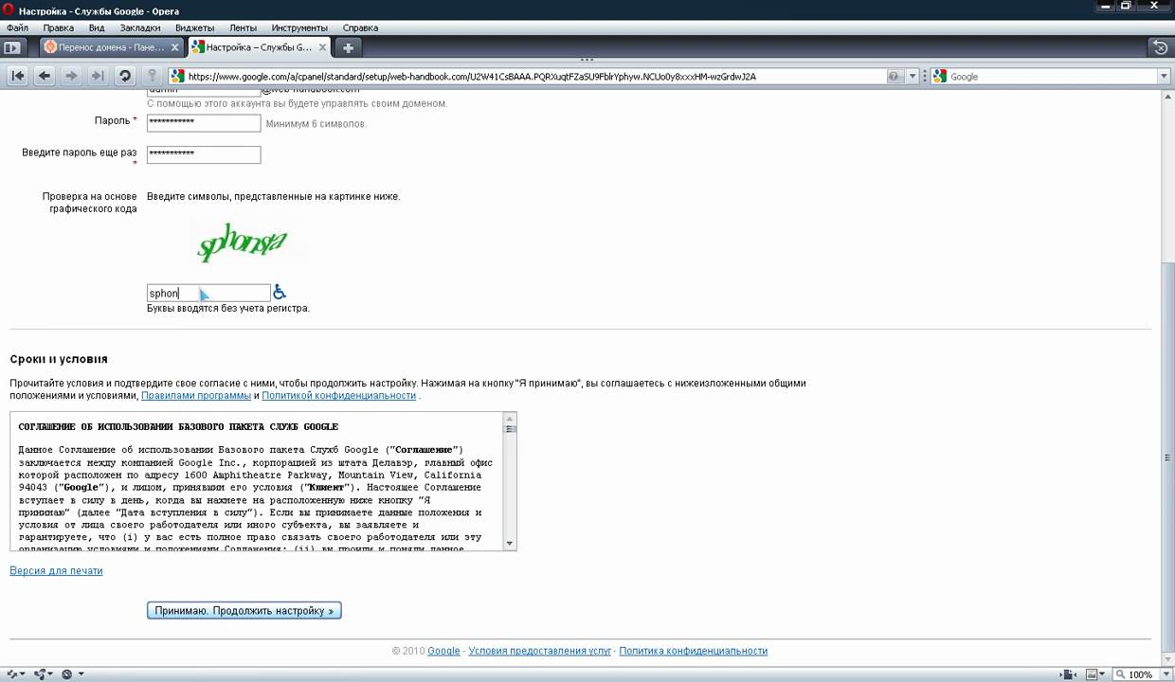Open the Google footer link
The height and width of the screenshot is (682, 1175).
tap(443, 651)
